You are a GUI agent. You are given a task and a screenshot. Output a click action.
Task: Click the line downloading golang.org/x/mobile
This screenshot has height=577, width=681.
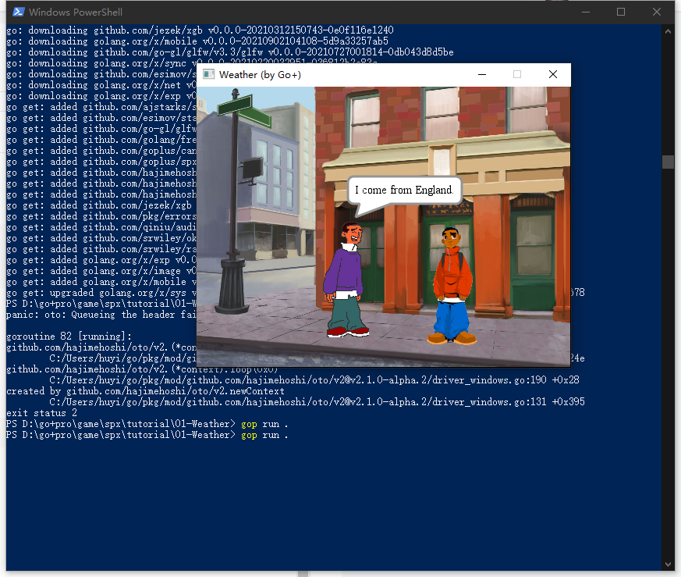click(x=197, y=41)
